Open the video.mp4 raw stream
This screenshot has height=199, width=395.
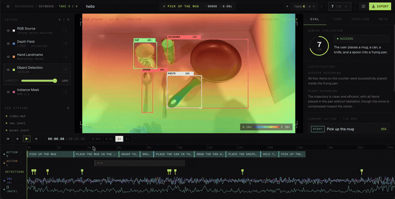(x=17, y=116)
